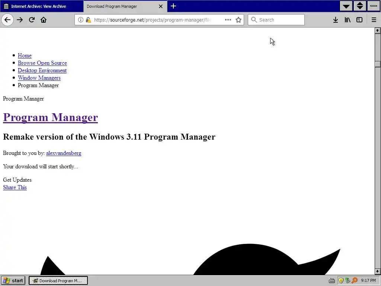Open a new tab with plus
This screenshot has width=381, height=286.
173,6
